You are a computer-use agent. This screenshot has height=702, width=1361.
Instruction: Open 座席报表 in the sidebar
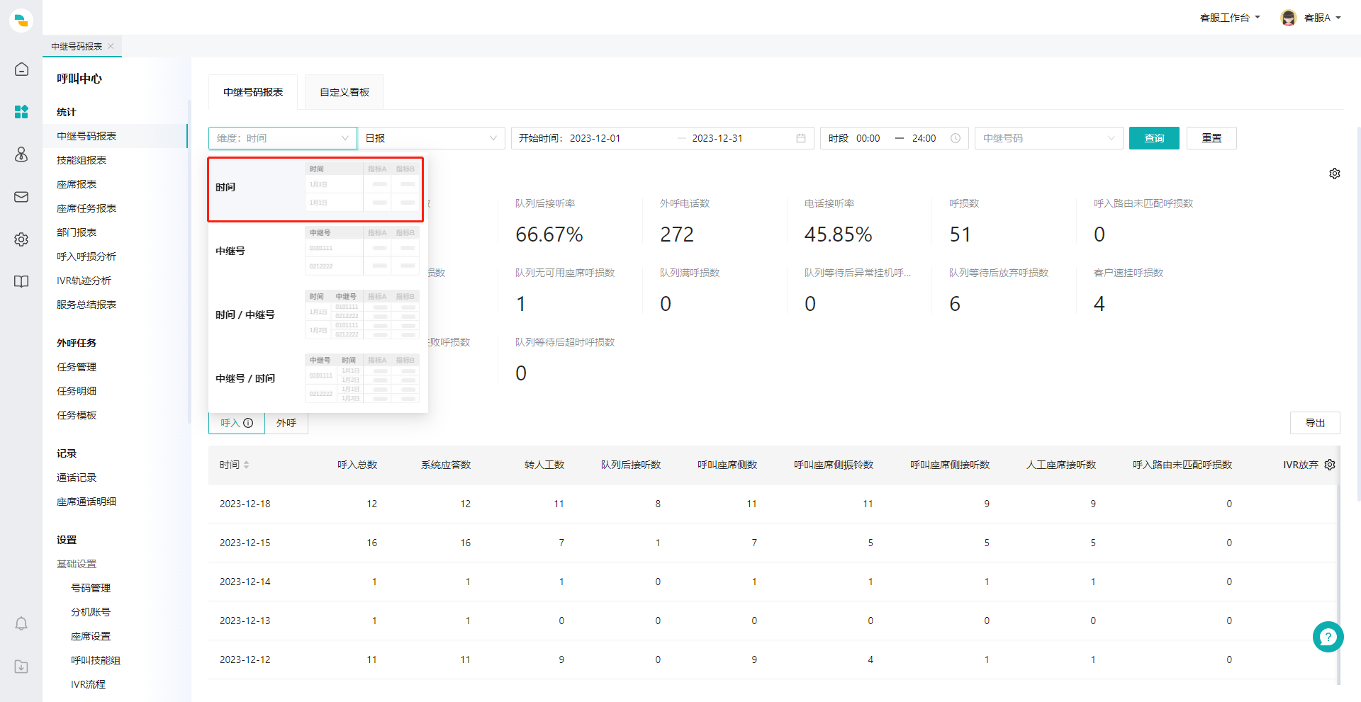(x=77, y=184)
